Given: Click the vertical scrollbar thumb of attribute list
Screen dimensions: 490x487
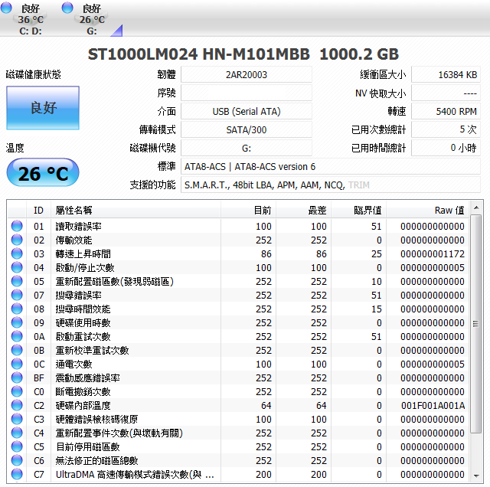Looking at the screenshot, I should coord(476,324).
